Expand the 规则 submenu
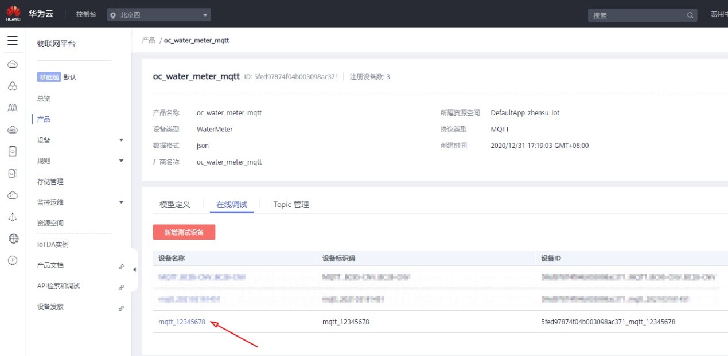Image resolution: width=728 pixels, height=356 pixels. [121, 161]
